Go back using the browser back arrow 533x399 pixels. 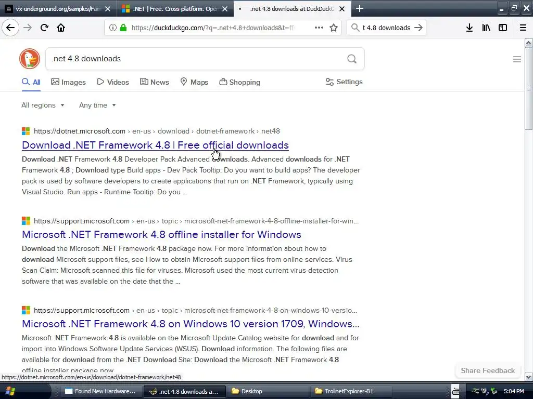click(10, 28)
